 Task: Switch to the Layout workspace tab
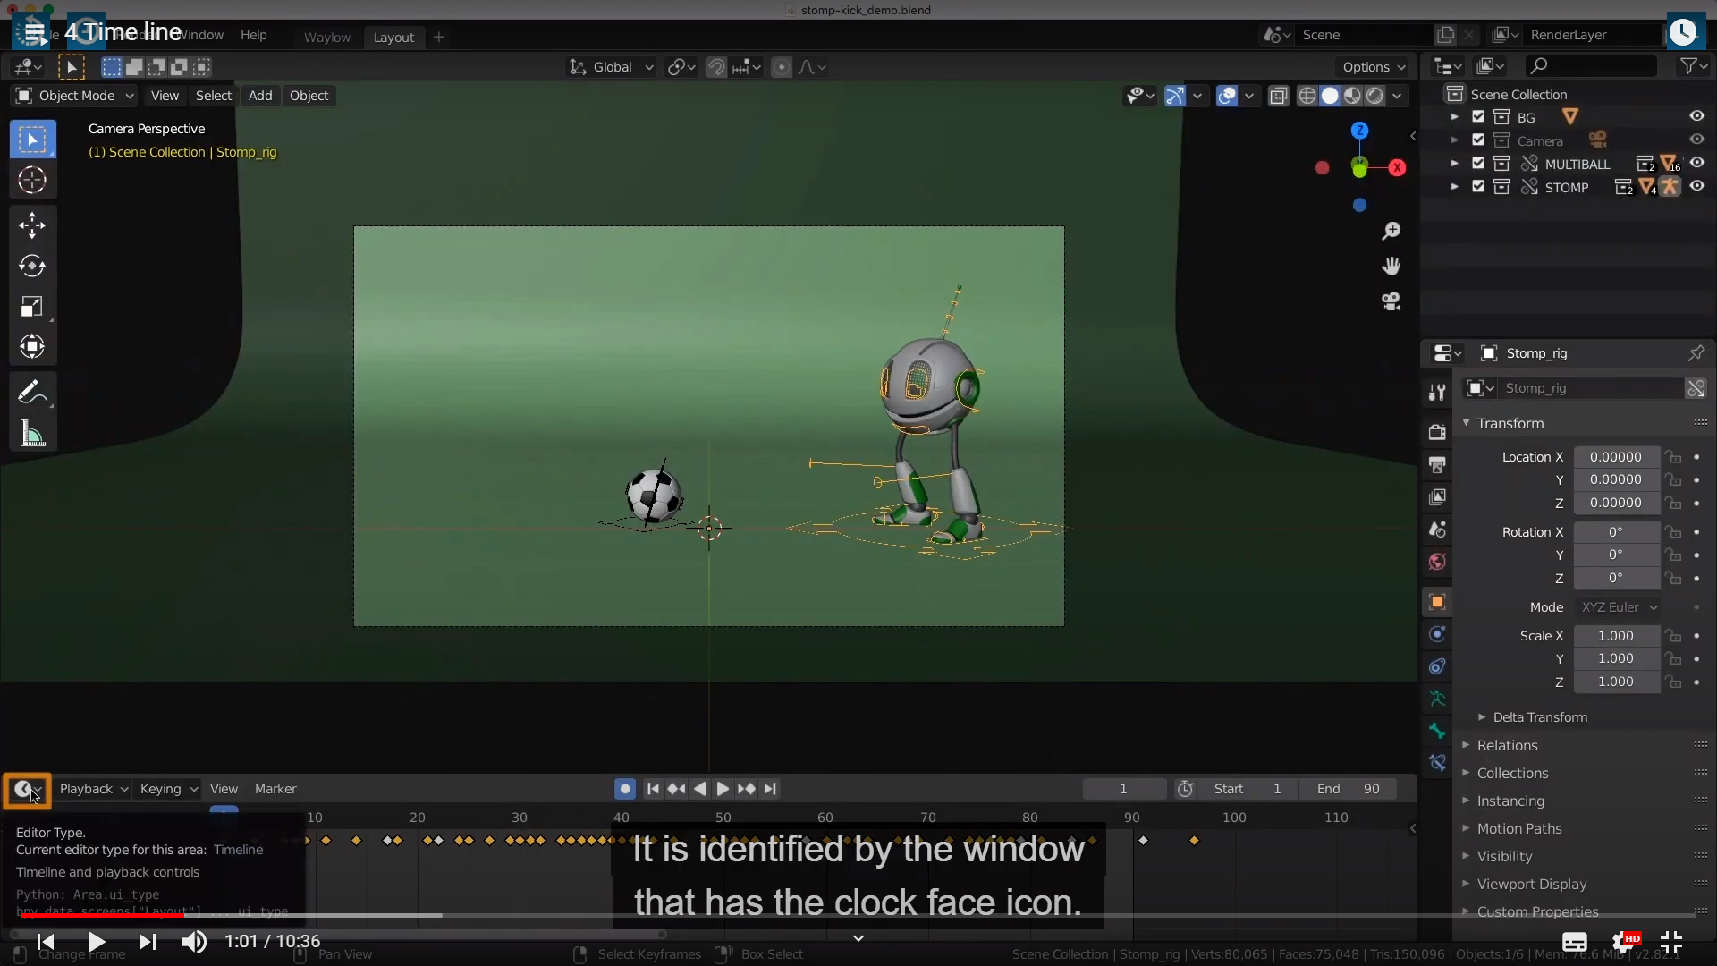click(393, 37)
